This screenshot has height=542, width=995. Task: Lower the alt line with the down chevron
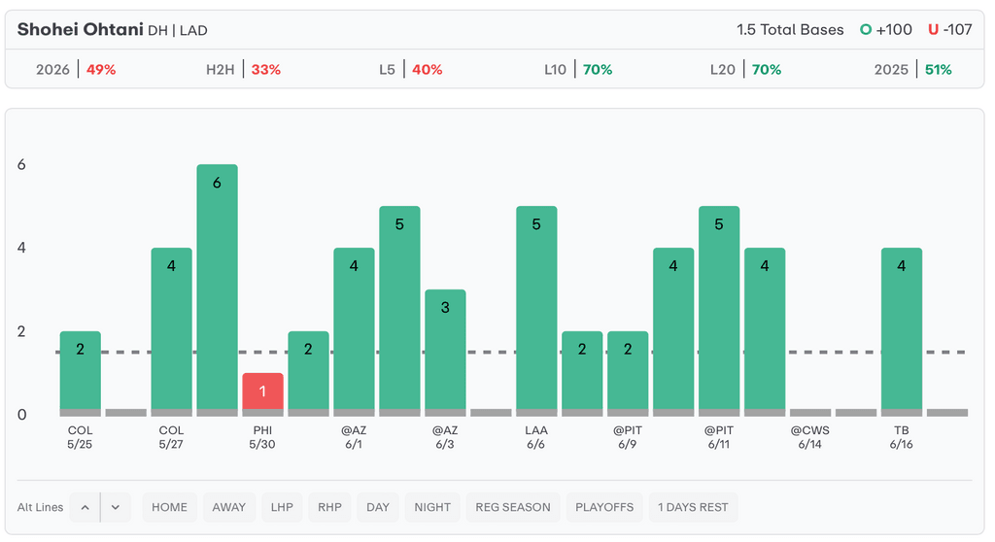tap(116, 507)
